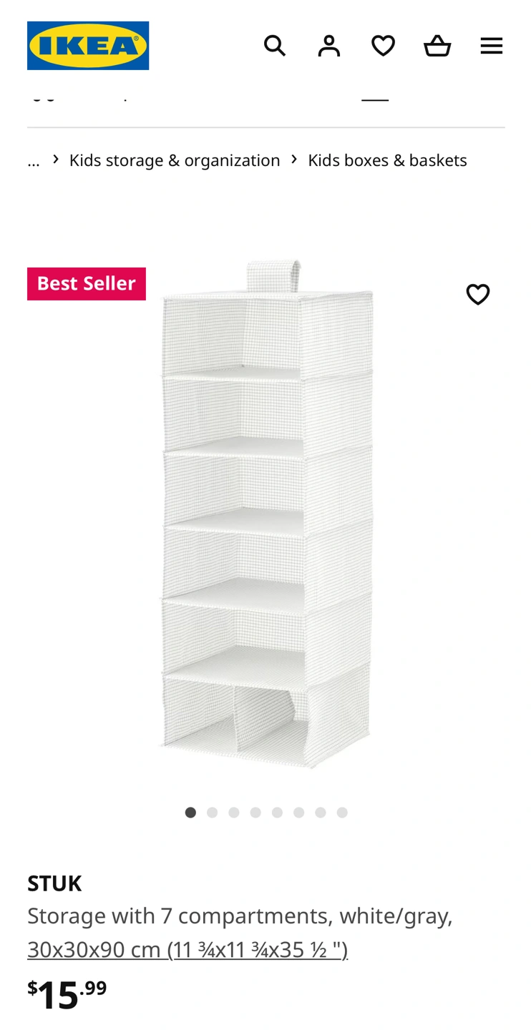Click the IKEA logo
Image resolution: width=531 pixels, height=1030 pixels.
click(88, 46)
